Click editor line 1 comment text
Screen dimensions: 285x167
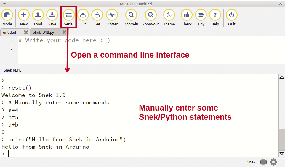64,40
